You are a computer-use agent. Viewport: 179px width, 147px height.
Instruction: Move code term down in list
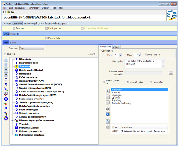[x=108, y=114]
